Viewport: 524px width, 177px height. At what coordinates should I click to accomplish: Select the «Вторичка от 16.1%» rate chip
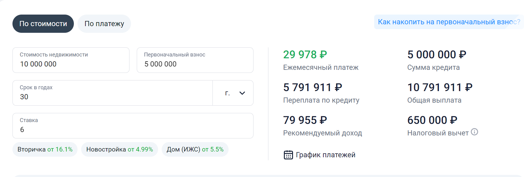point(45,149)
